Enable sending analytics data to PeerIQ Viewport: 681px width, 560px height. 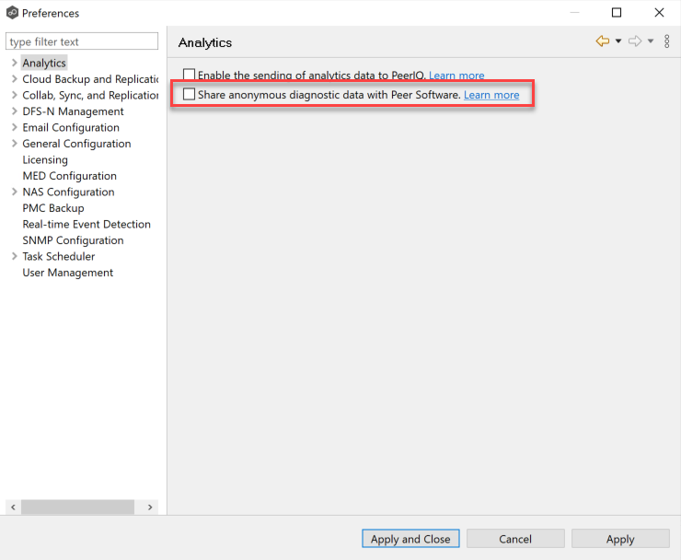click(x=190, y=76)
